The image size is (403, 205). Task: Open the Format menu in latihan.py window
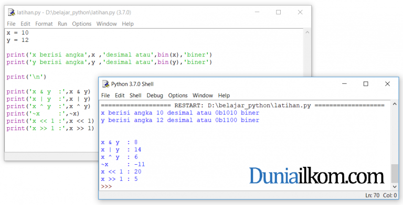tap(44, 24)
